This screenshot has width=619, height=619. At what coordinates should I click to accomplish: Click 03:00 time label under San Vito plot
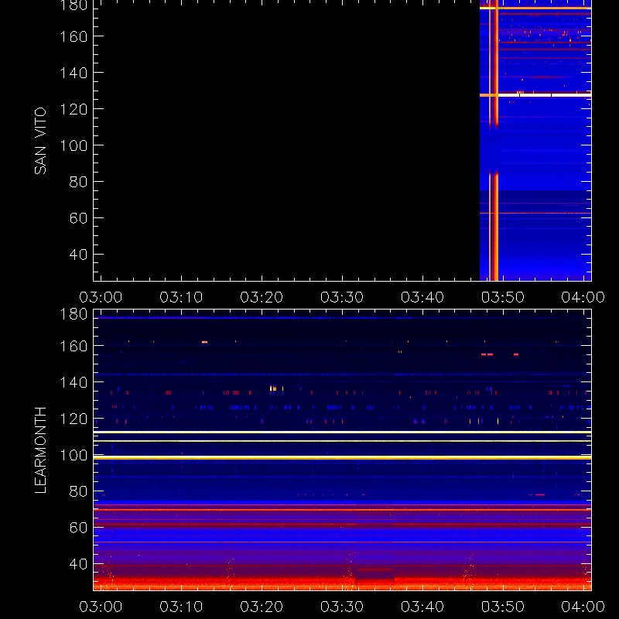tap(101, 297)
